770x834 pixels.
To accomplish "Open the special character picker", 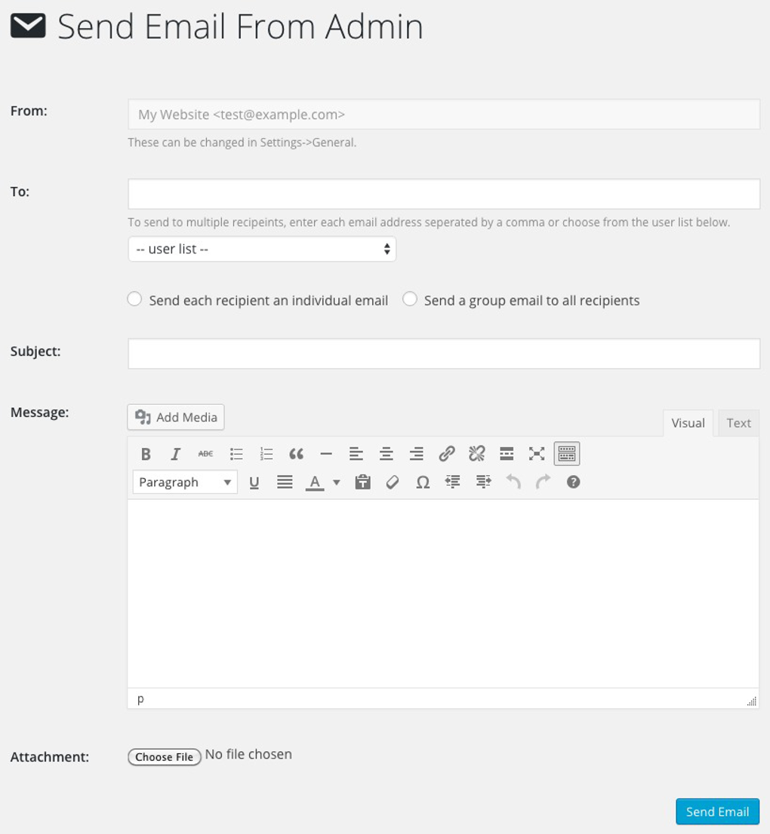I will pos(422,482).
